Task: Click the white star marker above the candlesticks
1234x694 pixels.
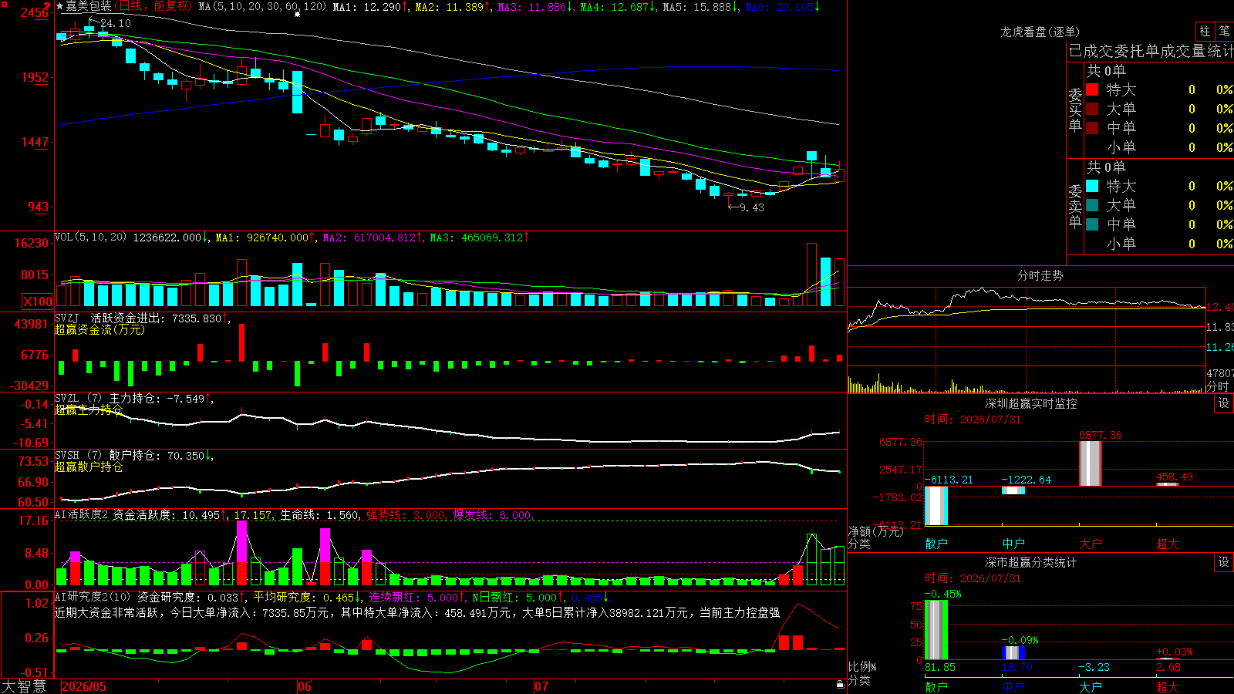Action: pos(298,14)
